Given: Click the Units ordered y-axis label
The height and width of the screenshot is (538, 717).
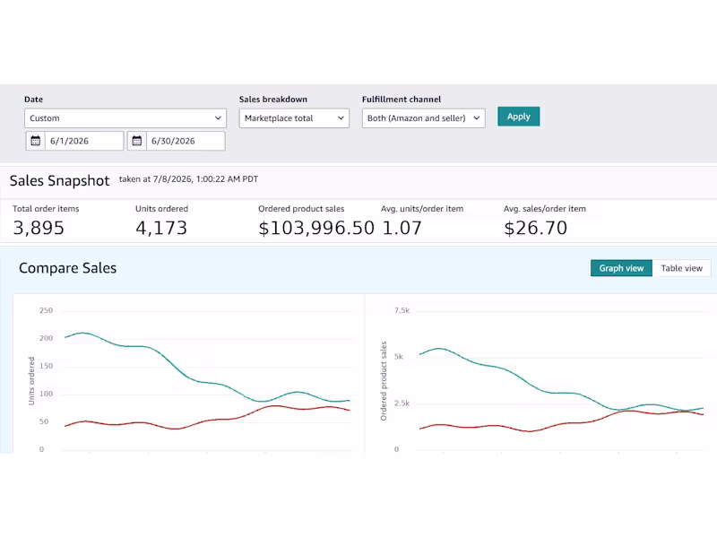Looking at the screenshot, I should click(x=31, y=380).
